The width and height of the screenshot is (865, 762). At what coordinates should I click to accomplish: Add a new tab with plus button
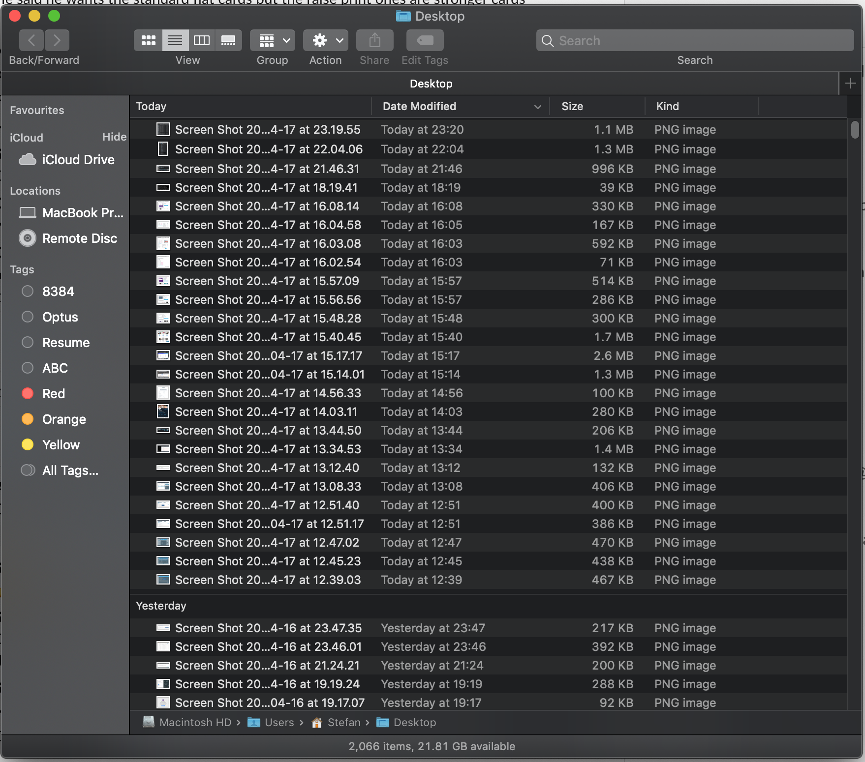click(850, 84)
